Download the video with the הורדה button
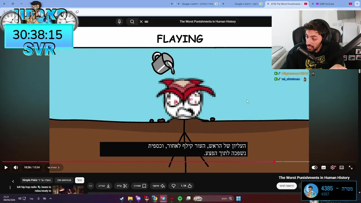The width and height of the screenshot is (361, 203). click(x=104, y=186)
